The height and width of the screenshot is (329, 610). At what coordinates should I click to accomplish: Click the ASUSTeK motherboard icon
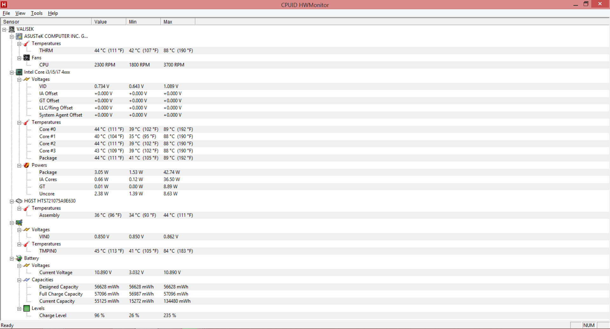pyautogui.click(x=19, y=36)
